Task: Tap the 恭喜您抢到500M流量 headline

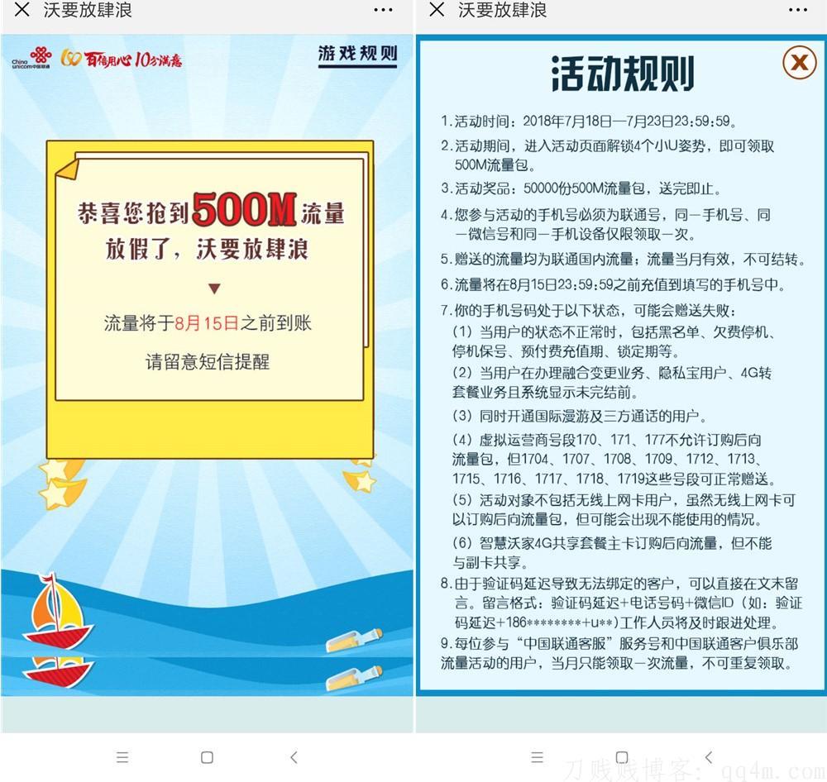Action: tap(211, 211)
